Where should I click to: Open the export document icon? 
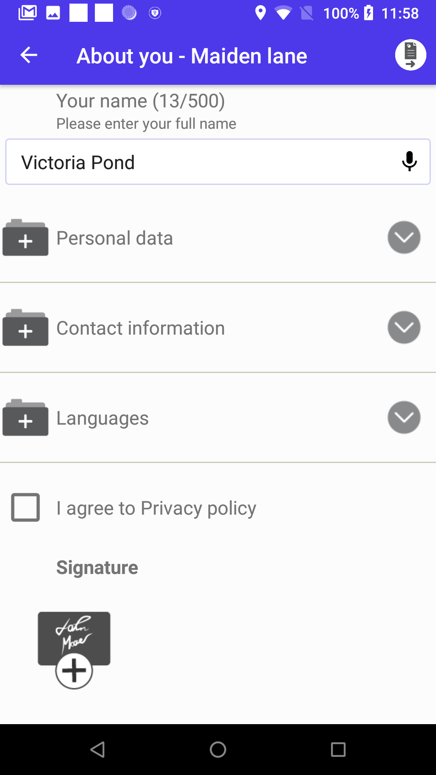tap(410, 55)
